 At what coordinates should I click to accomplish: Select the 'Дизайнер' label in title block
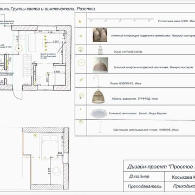(x=139, y=177)
